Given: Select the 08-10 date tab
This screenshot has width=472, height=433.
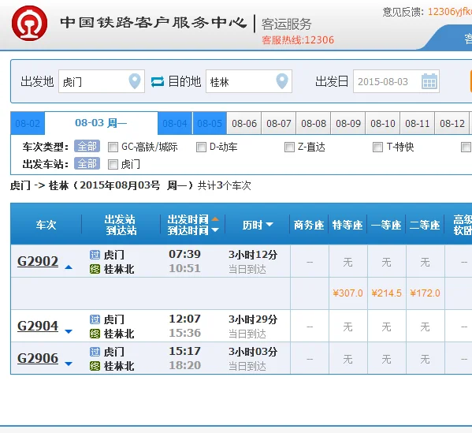Looking at the screenshot, I should point(383,123).
